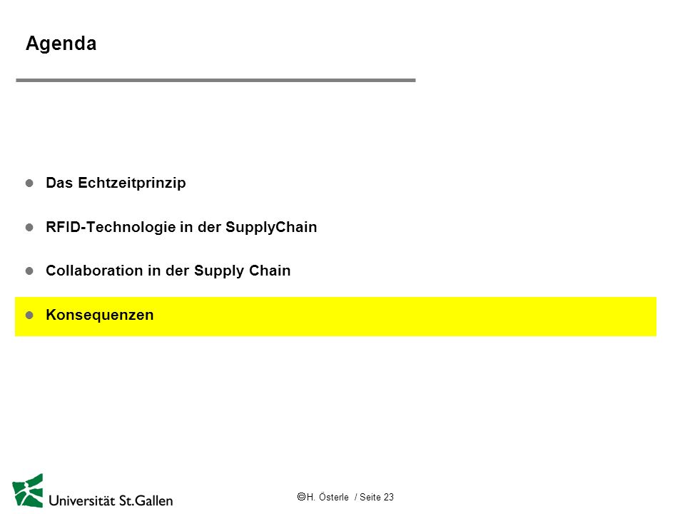Click the bullet beside RFID-Technologie in der SupplyChain
The image size is (685, 514).
(x=29, y=227)
